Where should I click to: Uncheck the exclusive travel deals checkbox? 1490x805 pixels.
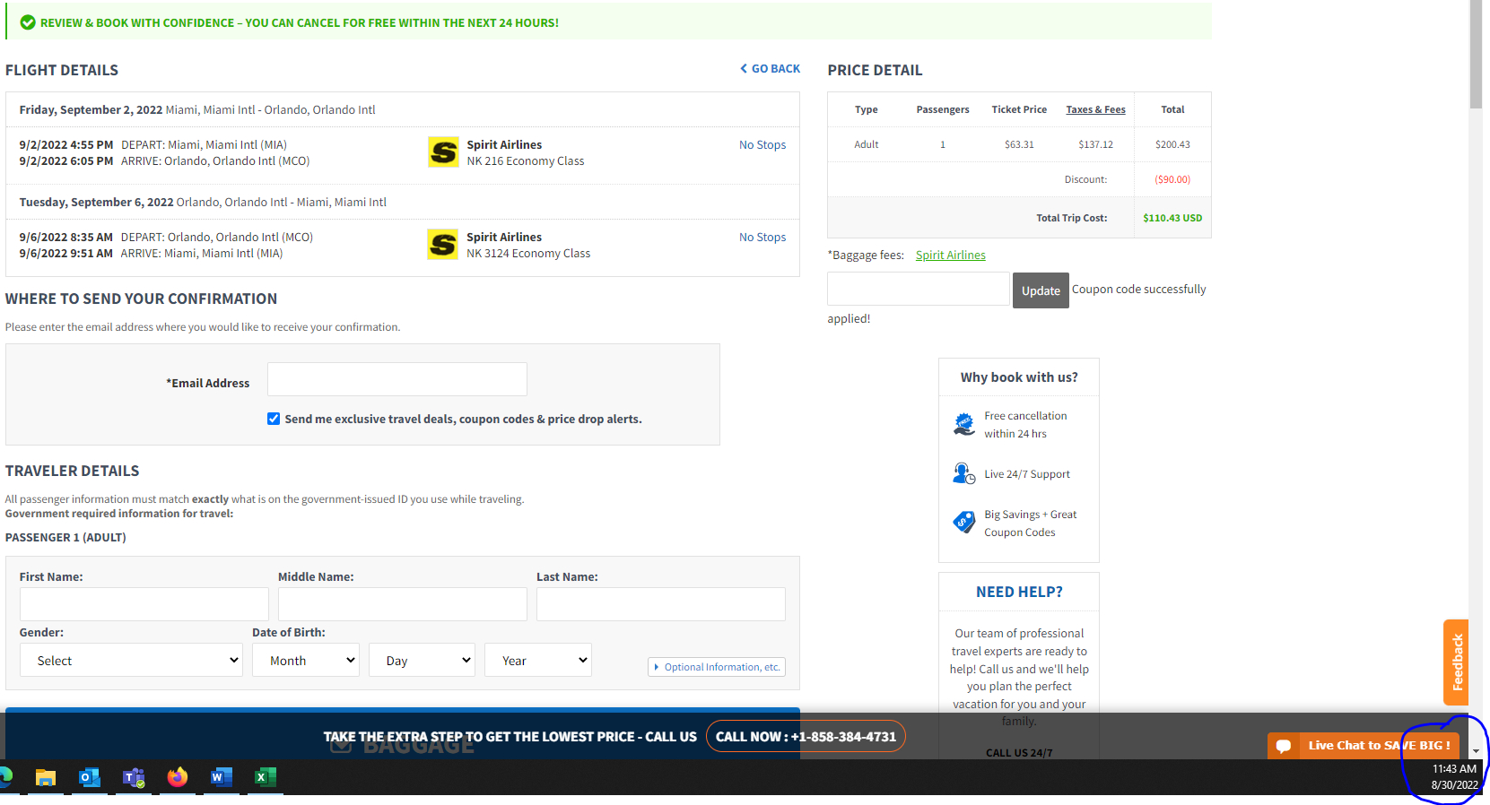[274, 419]
